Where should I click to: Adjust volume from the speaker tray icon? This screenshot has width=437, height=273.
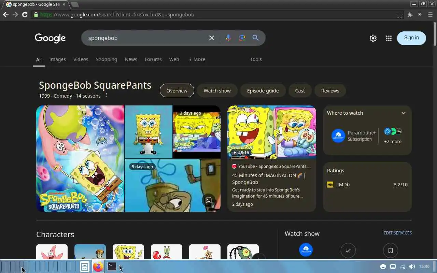click(x=412, y=267)
